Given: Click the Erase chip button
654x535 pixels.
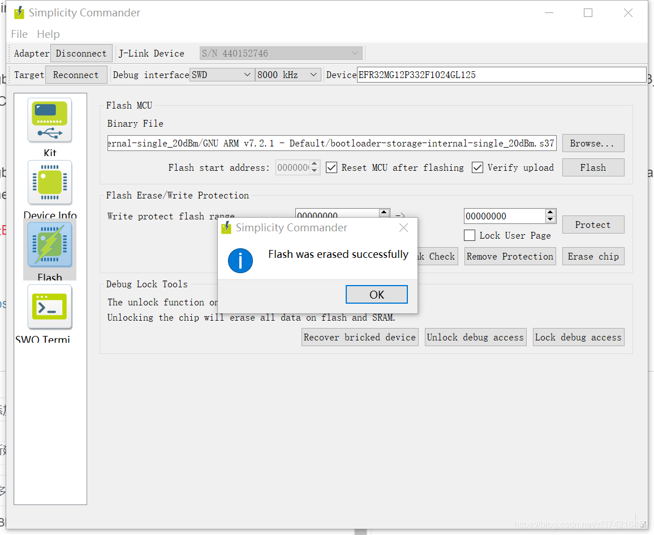Looking at the screenshot, I should [x=593, y=256].
